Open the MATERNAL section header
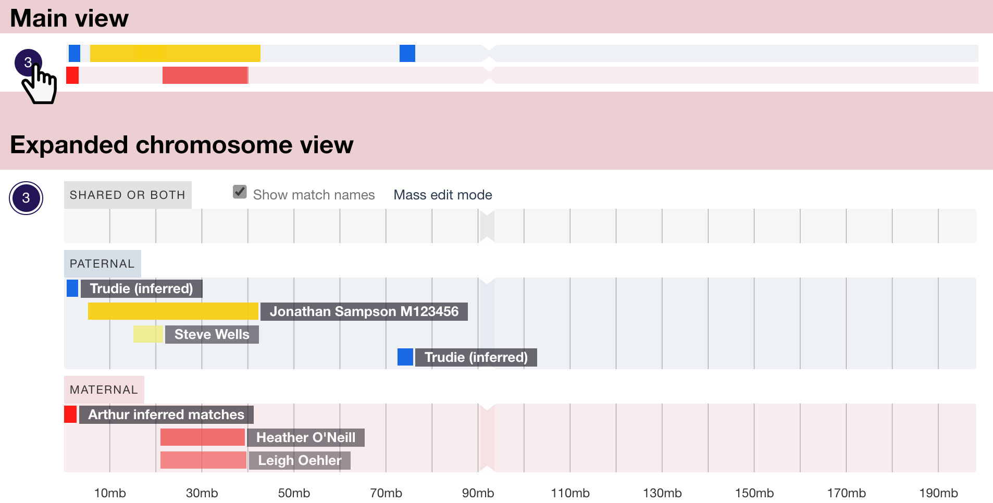Screen dimensions: 993x503 (x=104, y=390)
